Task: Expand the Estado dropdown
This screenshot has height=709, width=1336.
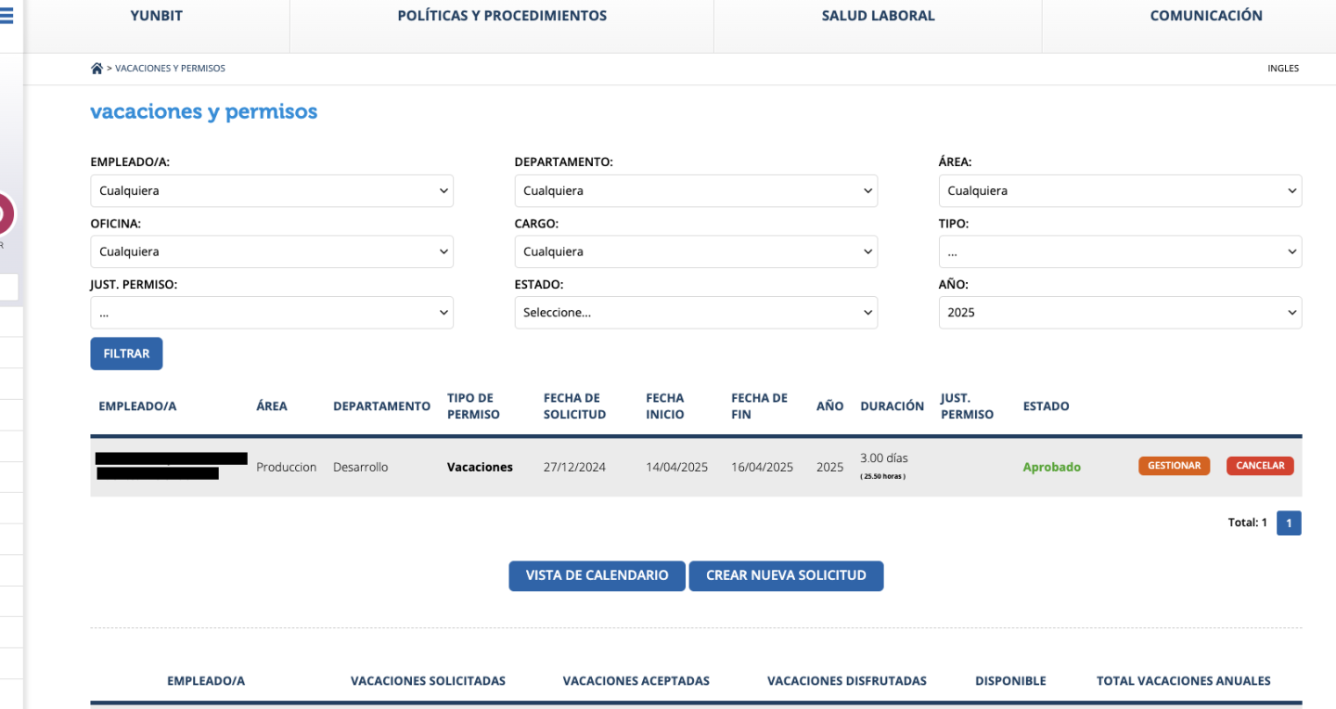Action: tap(695, 313)
